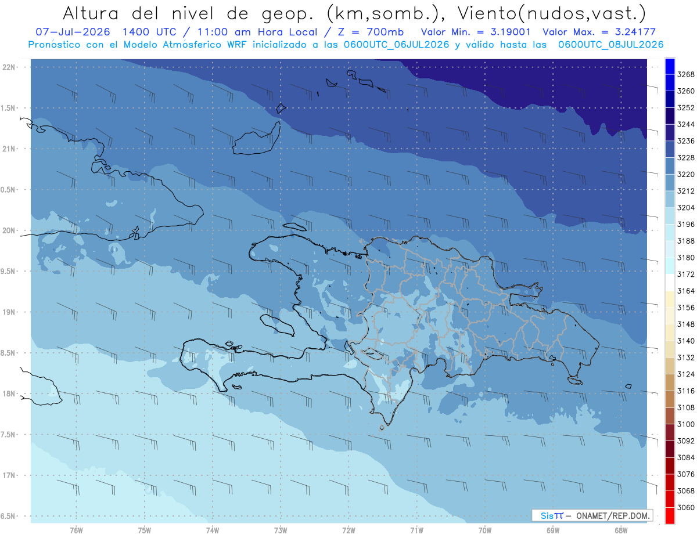Click the 'ONAMET/REP.DOM.' credit label
The width and height of the screenshot is (697, 538).
(x=612, y=515)
